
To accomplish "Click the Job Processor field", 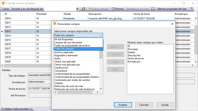I will click(x=40, y=95).
